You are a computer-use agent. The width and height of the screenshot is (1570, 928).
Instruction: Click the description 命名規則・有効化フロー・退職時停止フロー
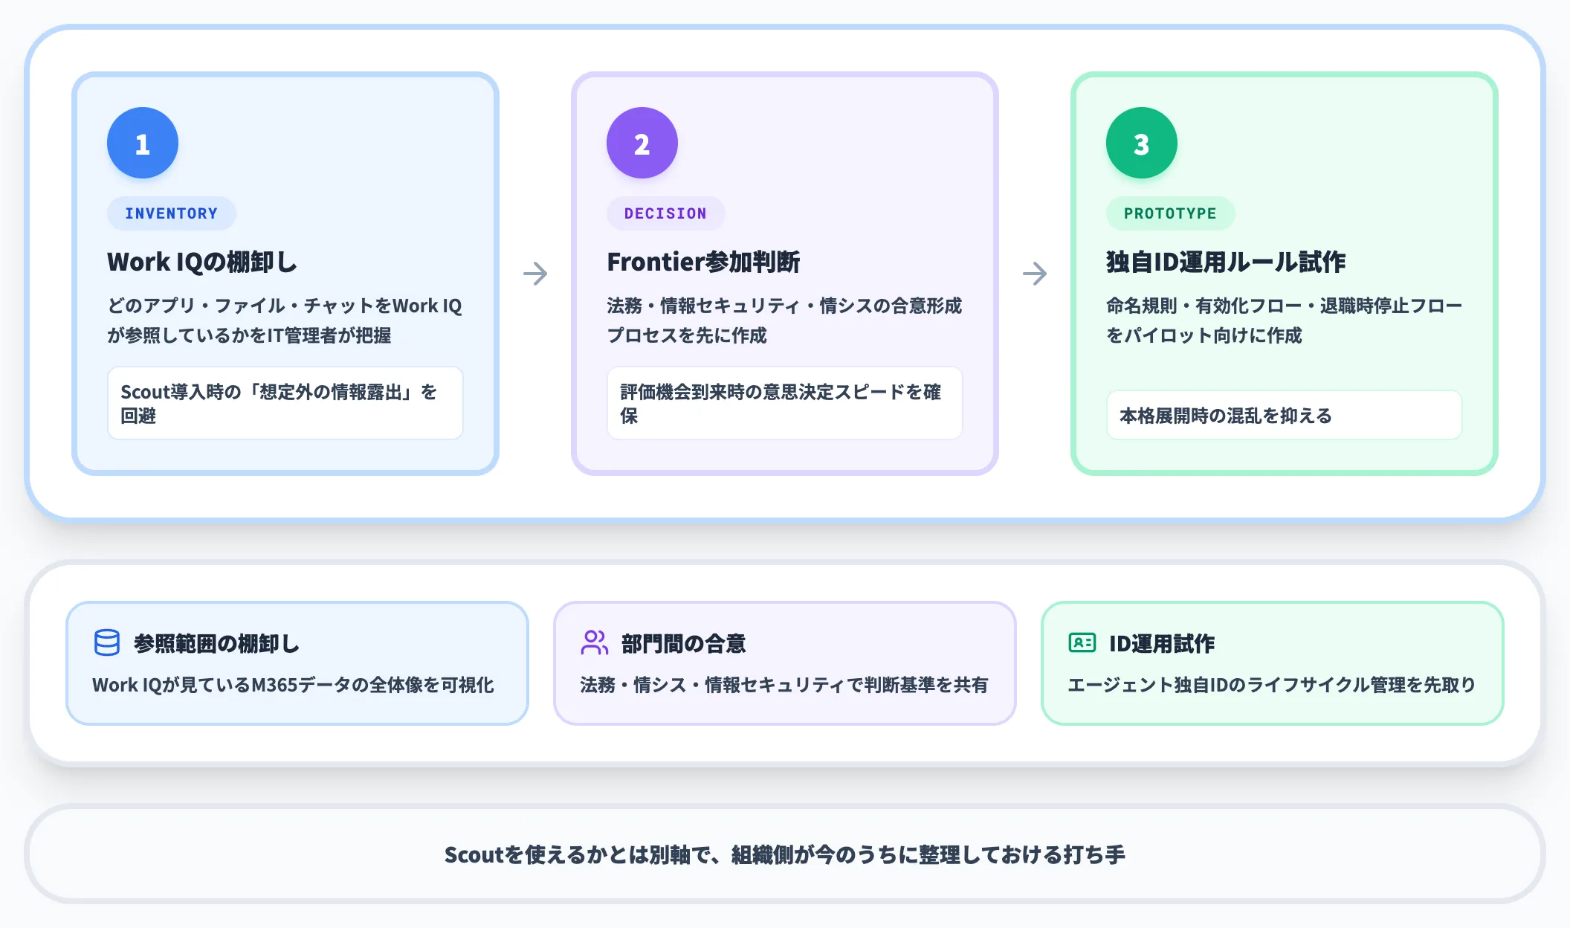[x=1284, y=306]
